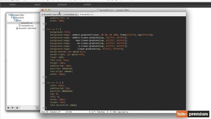Click the info button in project drawer
Viewport: 211px width, 119px height.
coord(37,108)
